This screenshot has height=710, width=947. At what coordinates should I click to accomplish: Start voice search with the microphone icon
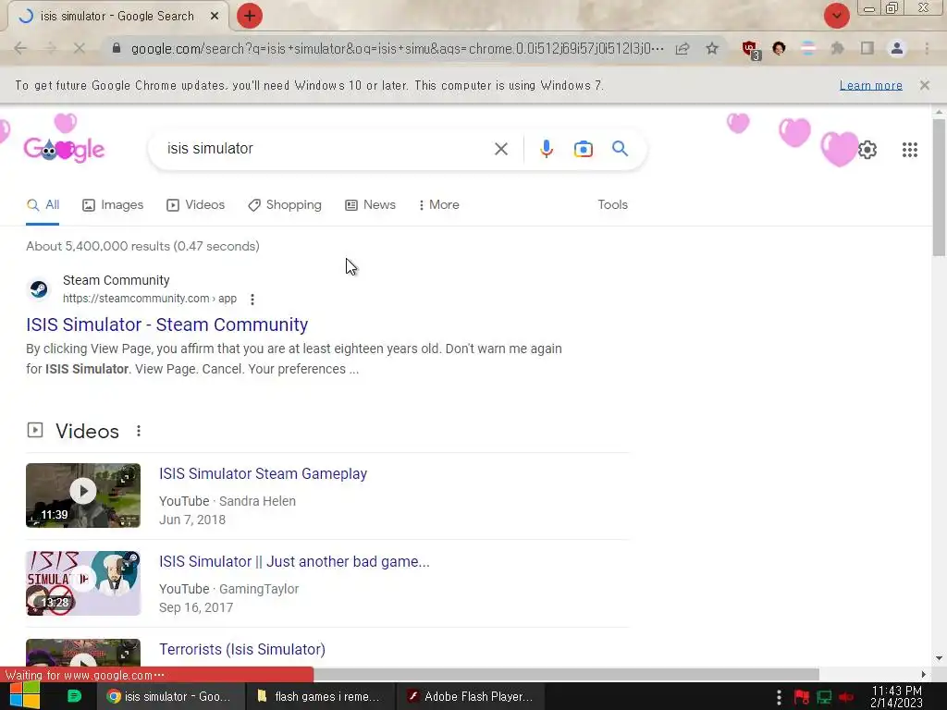[x=546, y=149]
